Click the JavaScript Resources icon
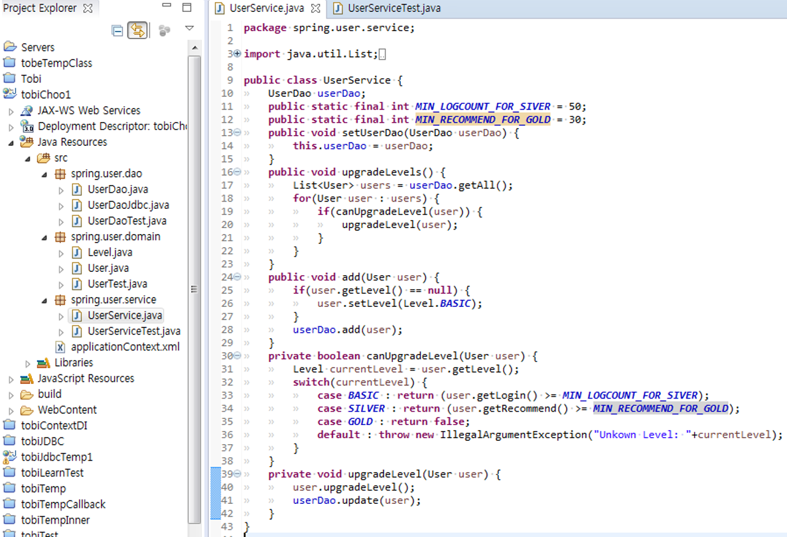The height and width of the screenshot is (537, 787). tap(27, 379)
